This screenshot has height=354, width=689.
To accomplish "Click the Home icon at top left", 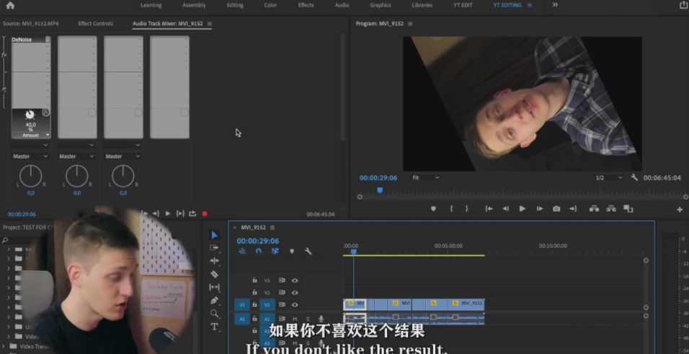I will [10, 5].
